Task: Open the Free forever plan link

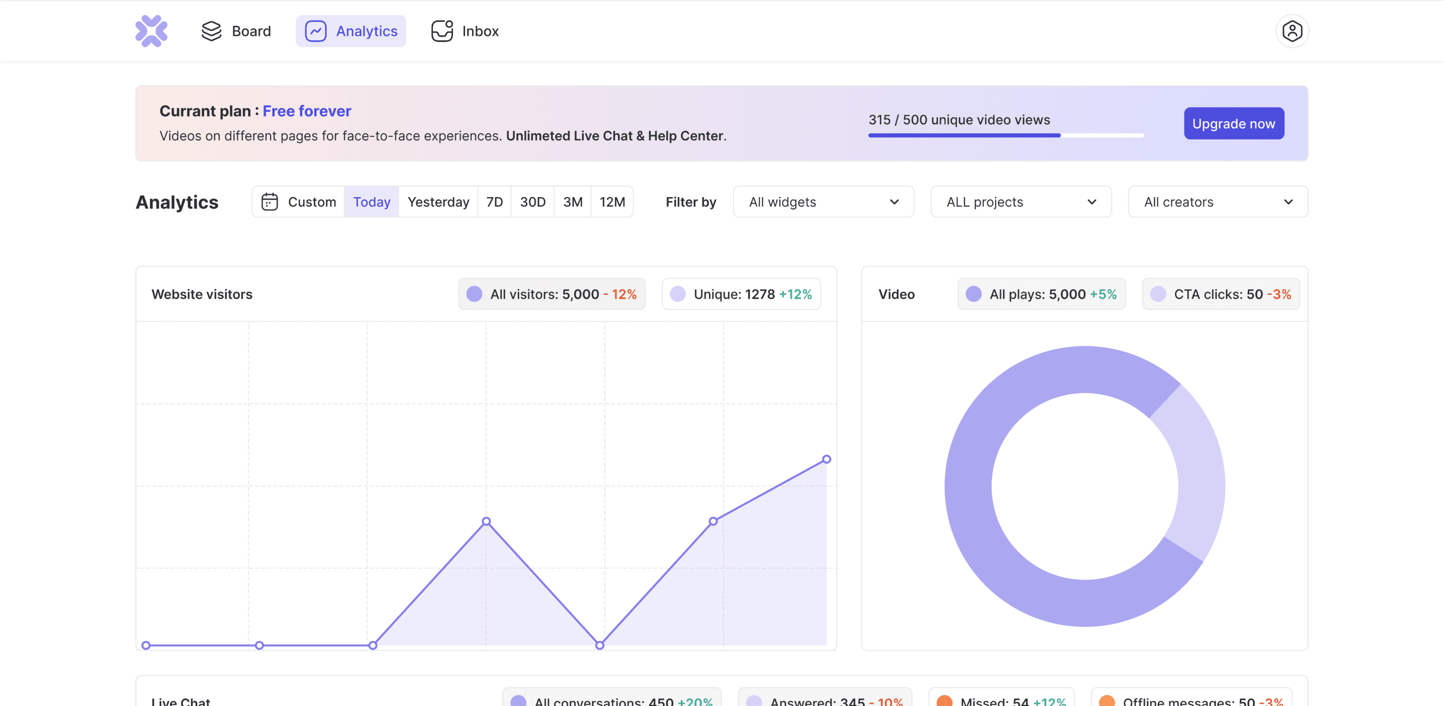Action: [x=307, y=111]
